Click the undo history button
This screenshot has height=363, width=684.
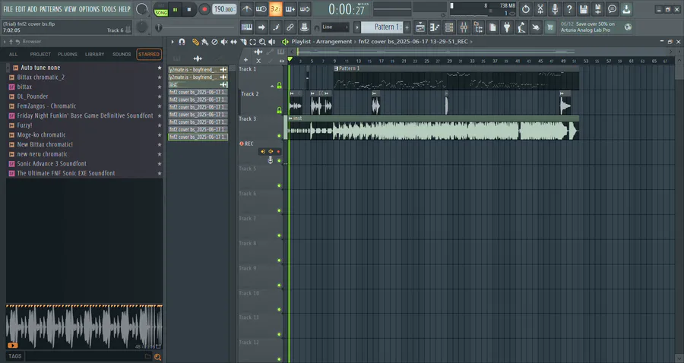[526, 8]
